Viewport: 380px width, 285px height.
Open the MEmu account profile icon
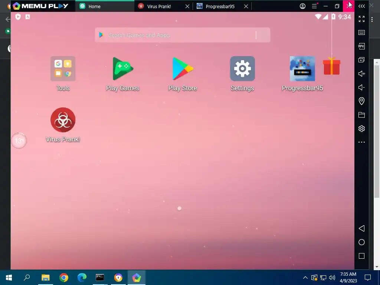[302, 6]
